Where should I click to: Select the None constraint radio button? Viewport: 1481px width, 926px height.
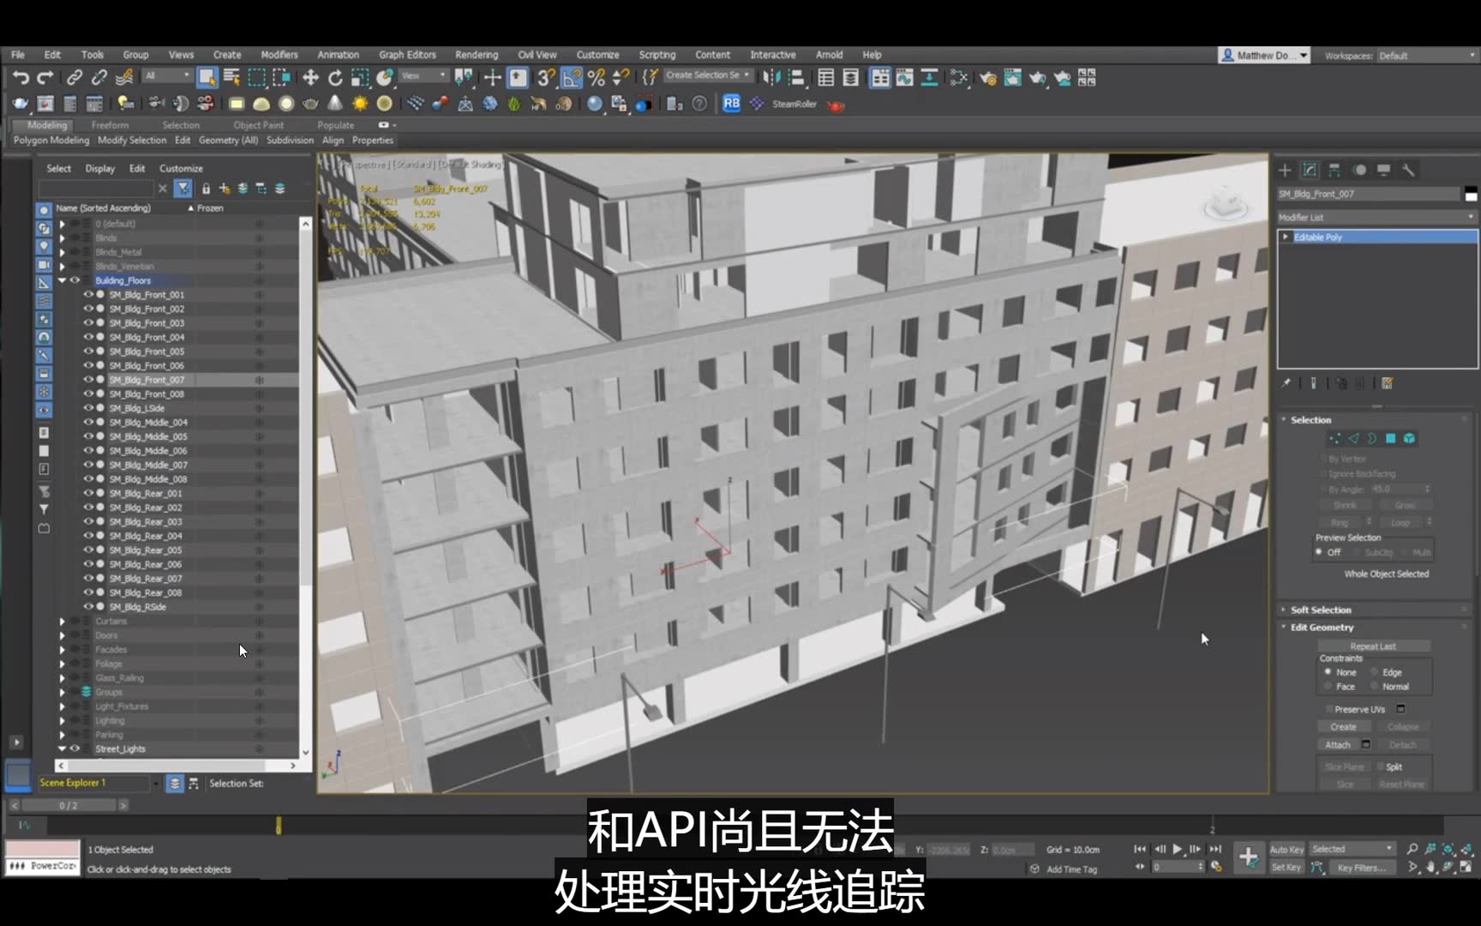[x=1328, y=672]
